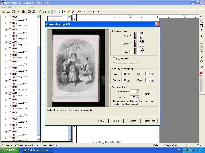Click the green circular toolbar icon
This screenshot has width=205, height=153.
[x=19, y=12]
